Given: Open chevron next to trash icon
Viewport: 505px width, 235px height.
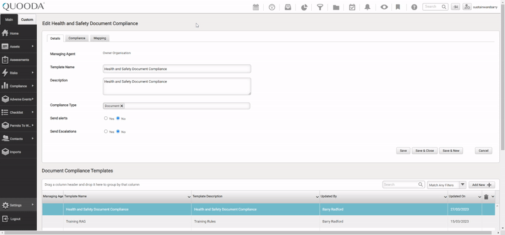Looking at the screenshot, I should pyautogui.click(x=493, y=196).
